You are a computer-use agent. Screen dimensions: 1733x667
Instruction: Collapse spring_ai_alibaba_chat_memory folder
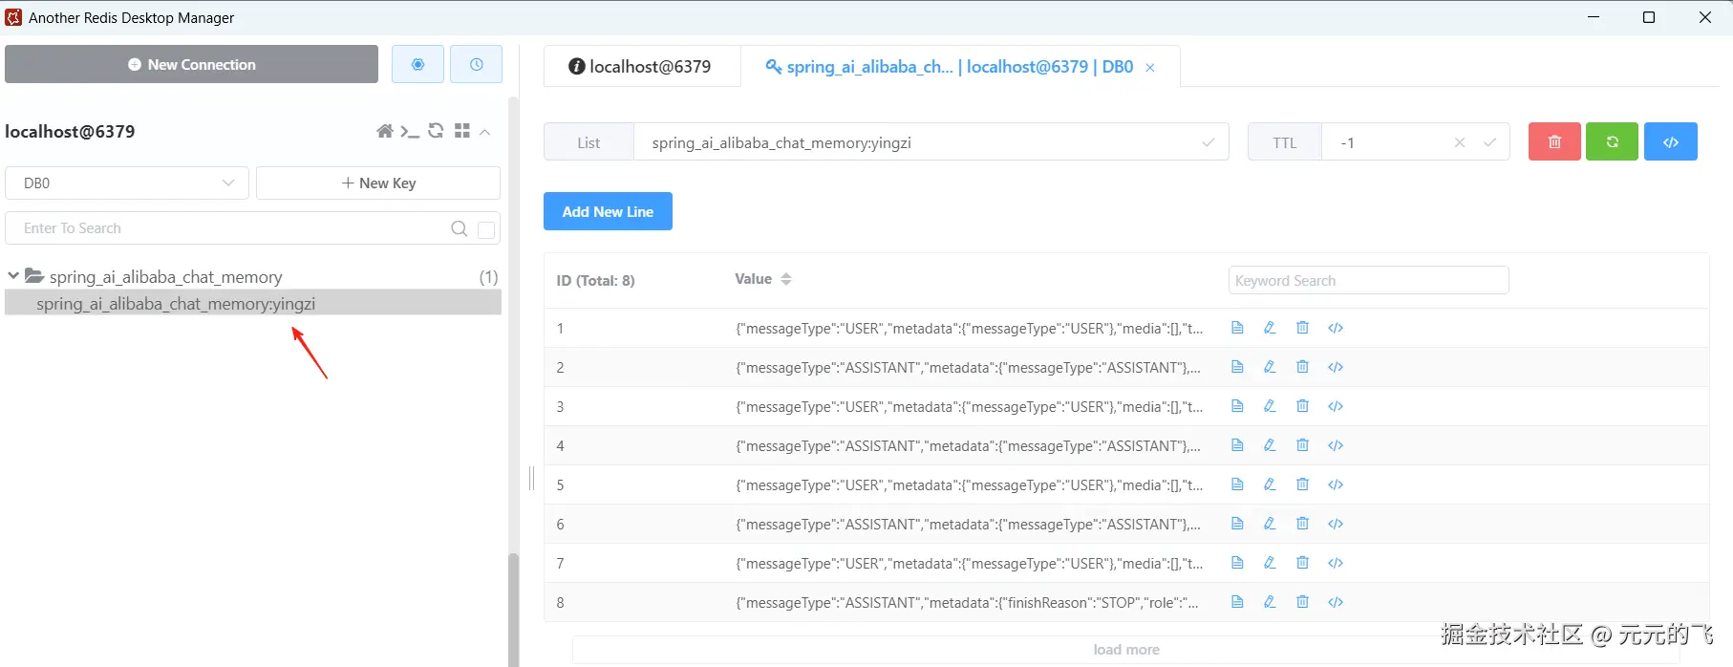pyautogui.click(x=13, y=276)
